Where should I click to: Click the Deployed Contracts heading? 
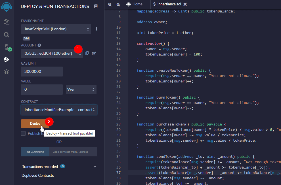38,176
